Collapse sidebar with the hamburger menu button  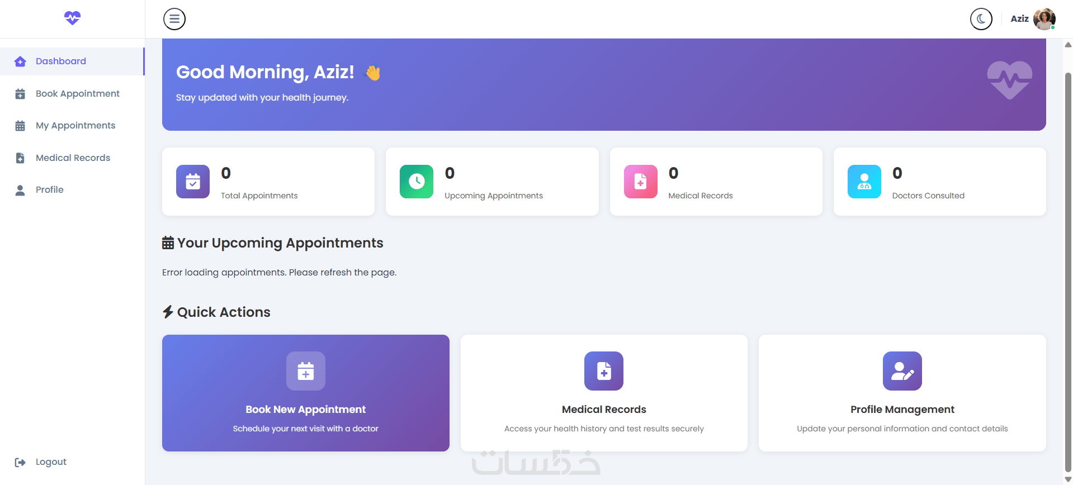174,19
